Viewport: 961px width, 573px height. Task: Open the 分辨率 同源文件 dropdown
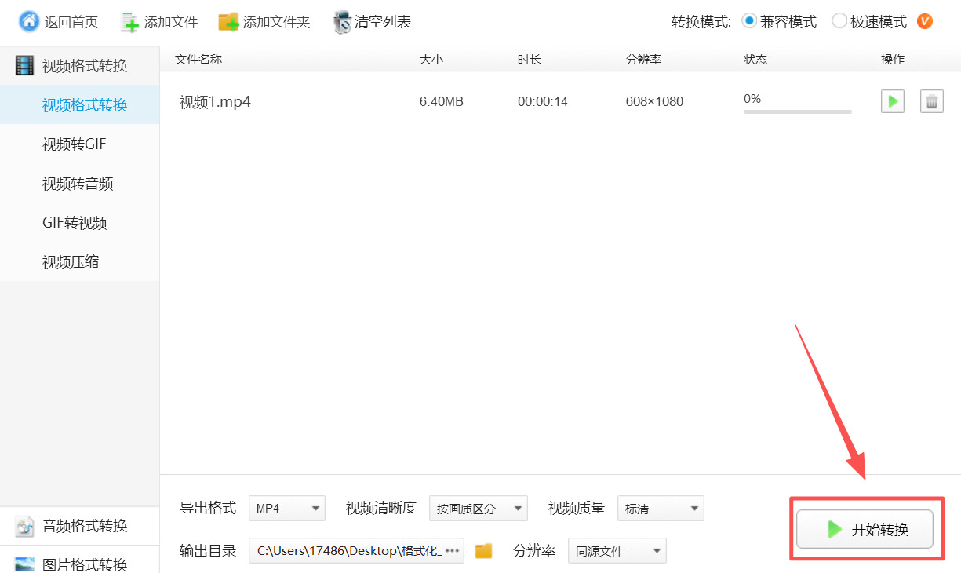[617, 551]
